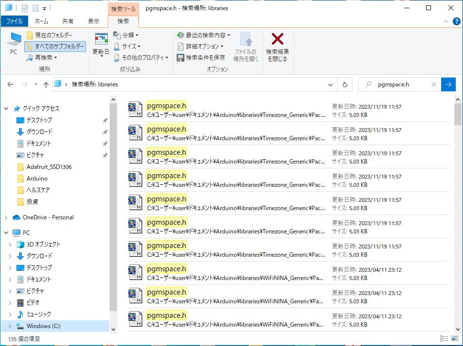Viewport: 463px width, 346px height.
Task: Click the forward navigation arrow
Action: click(24, 85)
